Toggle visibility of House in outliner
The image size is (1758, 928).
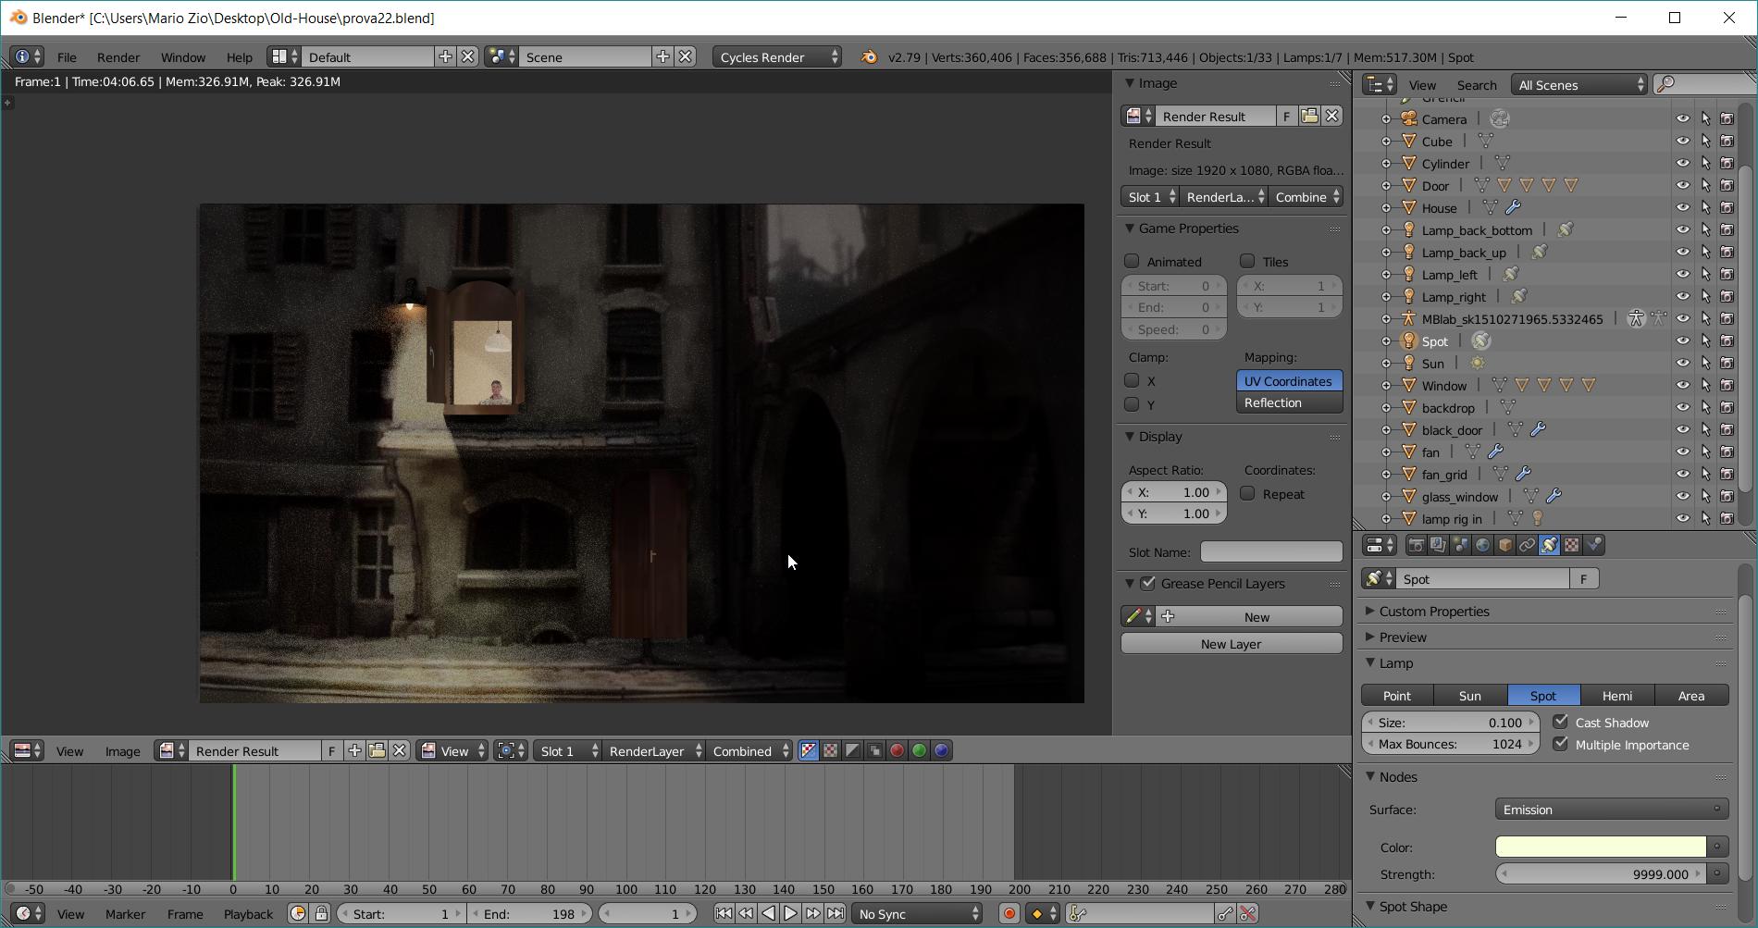point(1682,207)
